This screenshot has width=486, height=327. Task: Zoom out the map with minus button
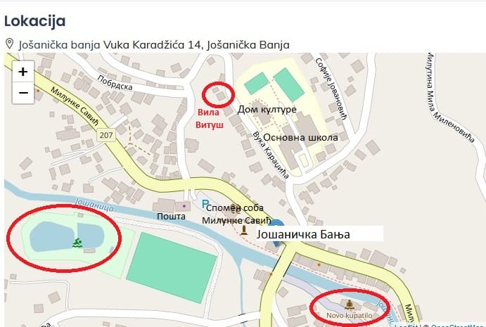click(x=23, y=93)
